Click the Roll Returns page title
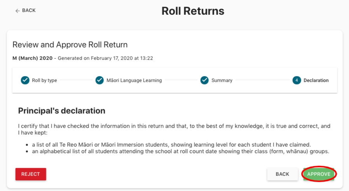 pyautogui.click(x=193, y=11)
